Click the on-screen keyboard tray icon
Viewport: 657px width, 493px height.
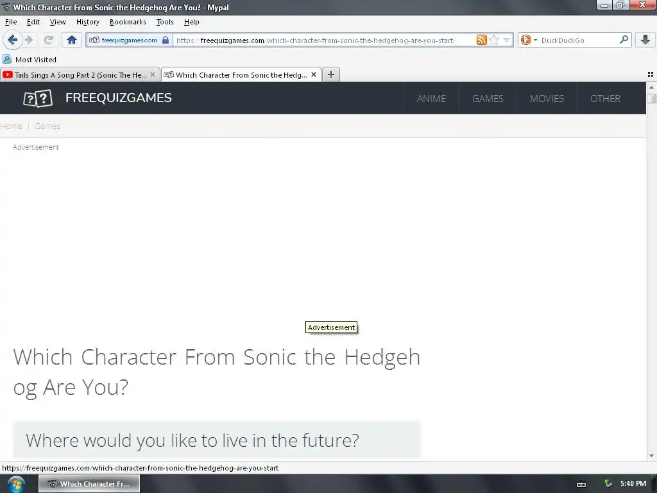[581, 484]
